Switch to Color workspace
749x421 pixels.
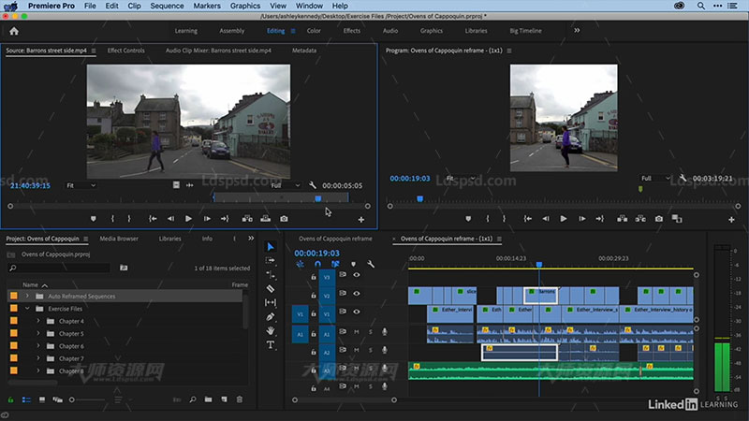point(314,31)
